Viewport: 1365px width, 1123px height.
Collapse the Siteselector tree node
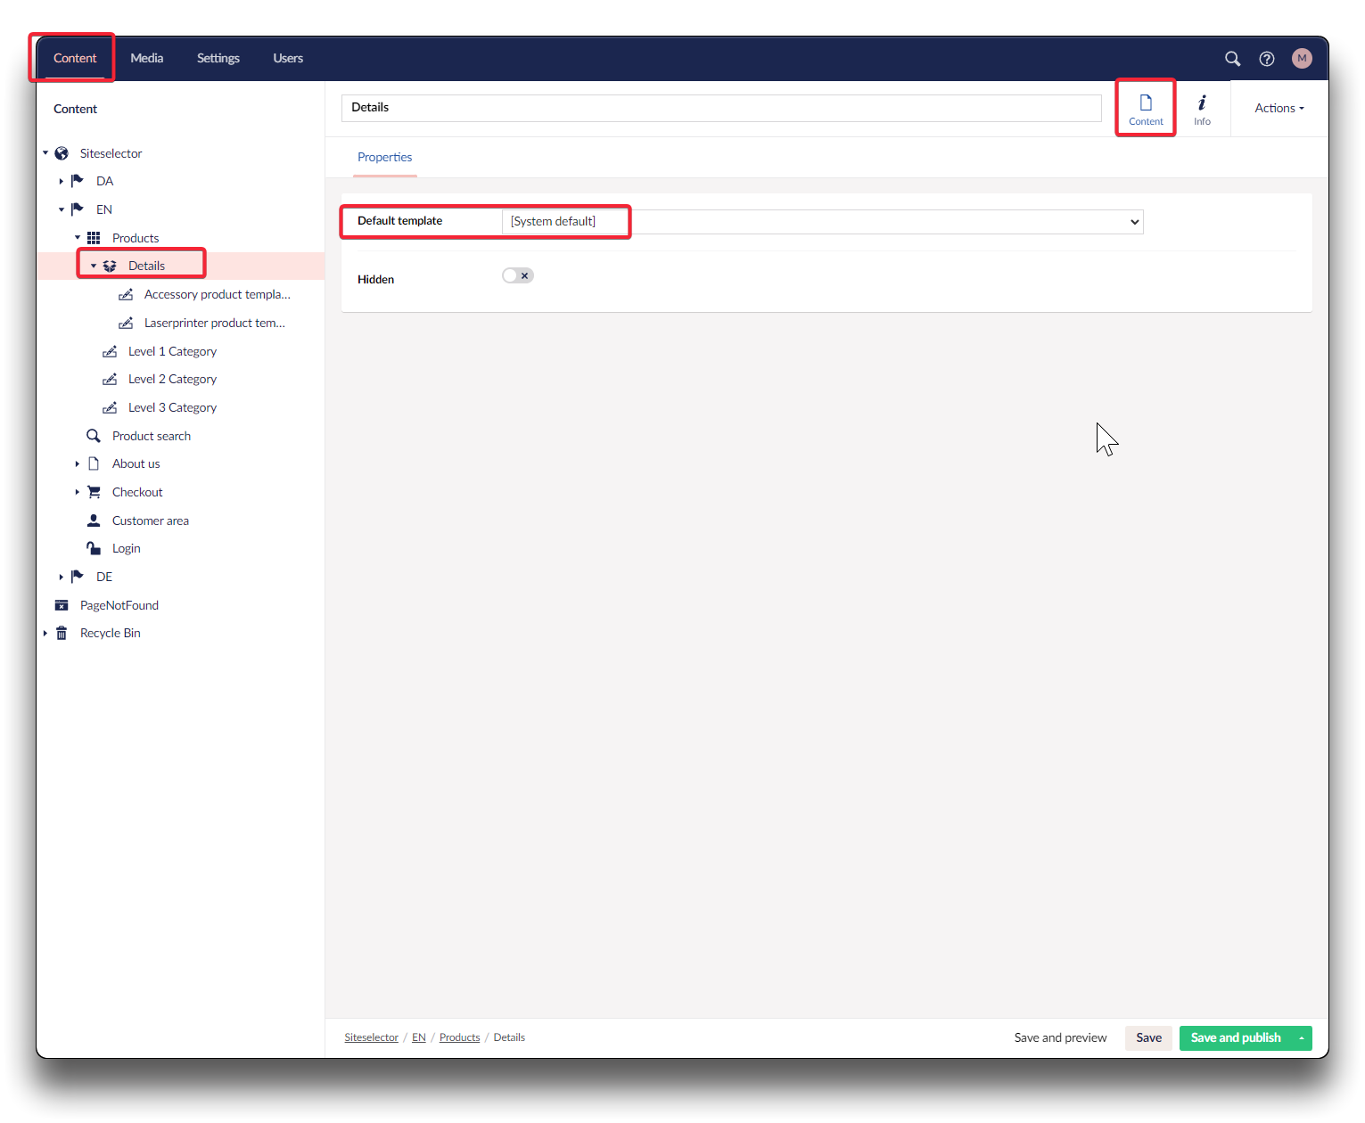[x=45, y=153]
